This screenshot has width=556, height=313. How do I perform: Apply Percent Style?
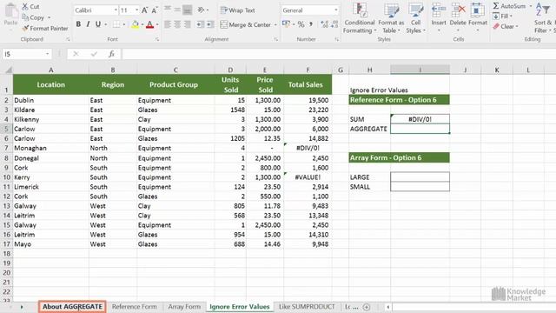[x=301, y=24]
